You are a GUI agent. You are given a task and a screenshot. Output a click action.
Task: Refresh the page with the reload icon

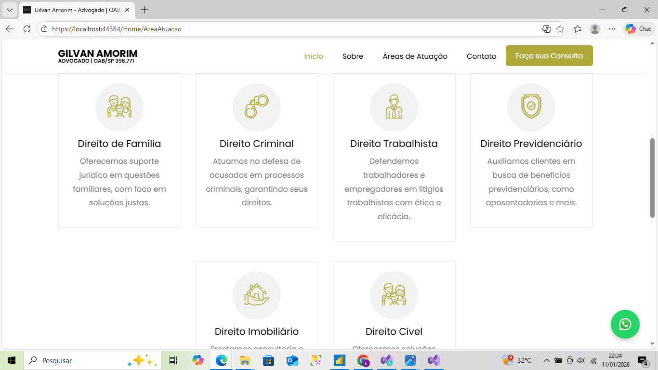click(26, 28)
